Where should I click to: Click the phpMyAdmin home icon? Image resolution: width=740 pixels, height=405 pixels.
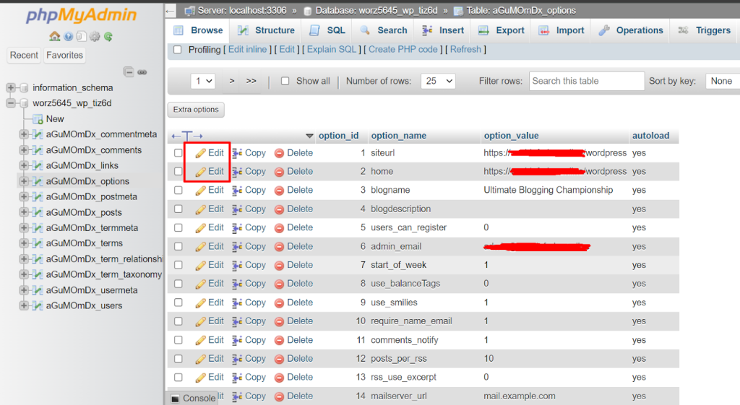55,36
